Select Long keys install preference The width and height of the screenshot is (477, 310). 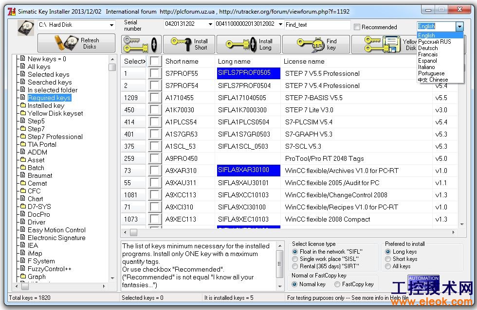[388, 252]
